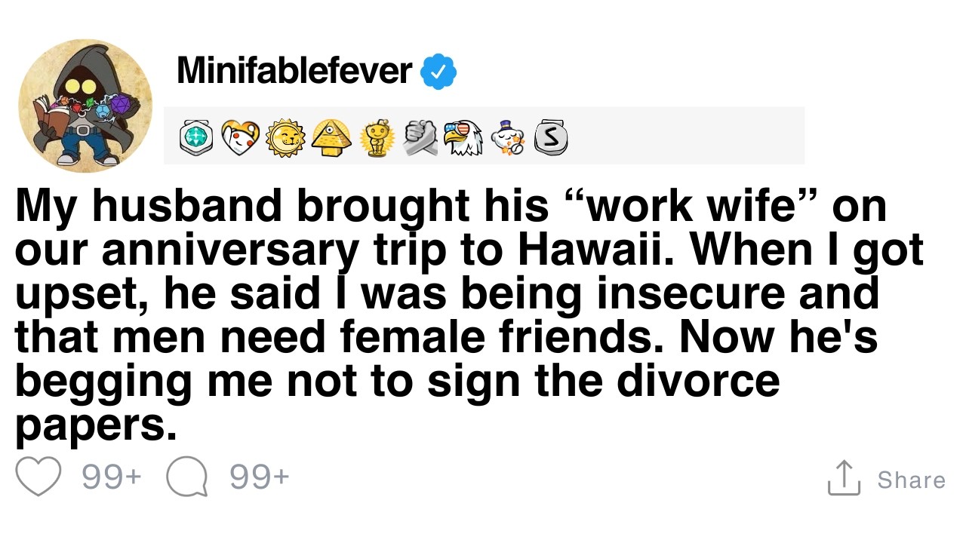Click the smiling gold sun award
The image size is (966, 543).
(286, 137)
